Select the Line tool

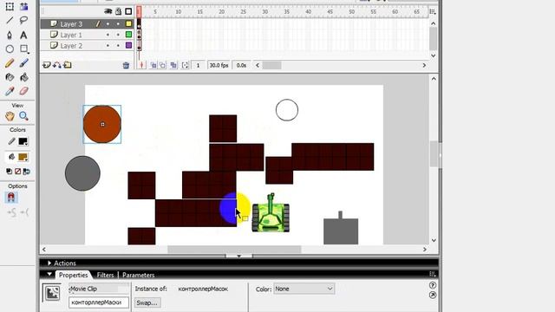pyautogui.click(x=10, y=20)
